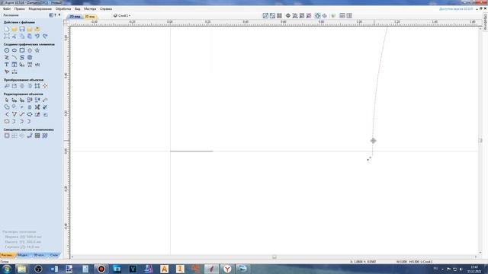
Task: Click the first zoom window icon in view toolbar
Action: (265, 15)
